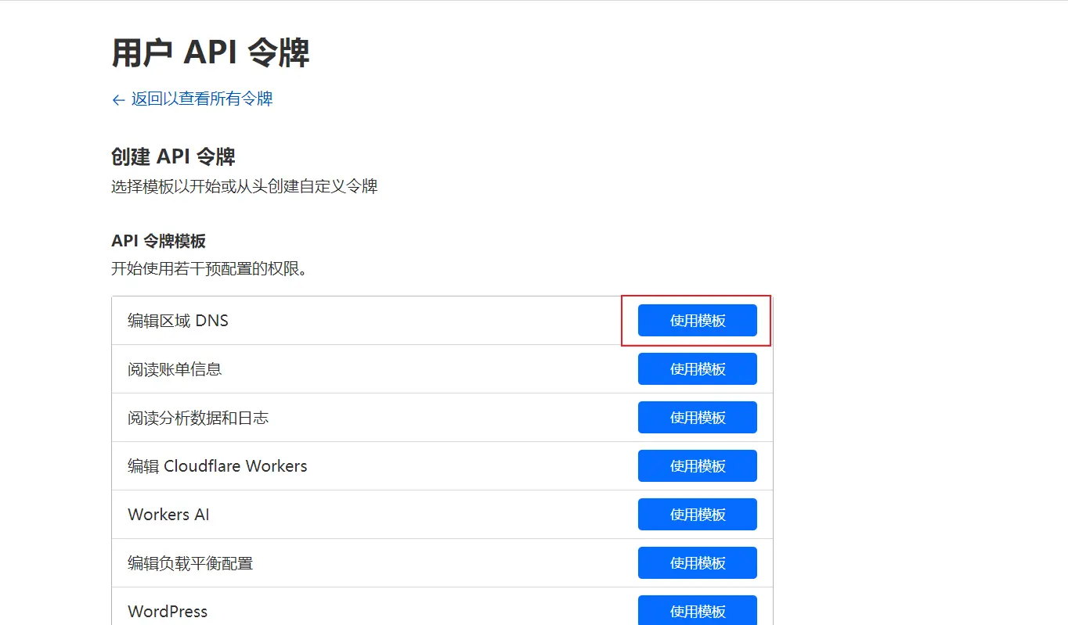Select the 编辑区域 DNS row label

178,321
